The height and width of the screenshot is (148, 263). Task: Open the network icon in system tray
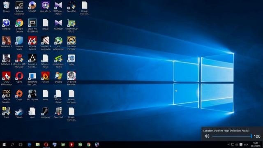point(233,144)
